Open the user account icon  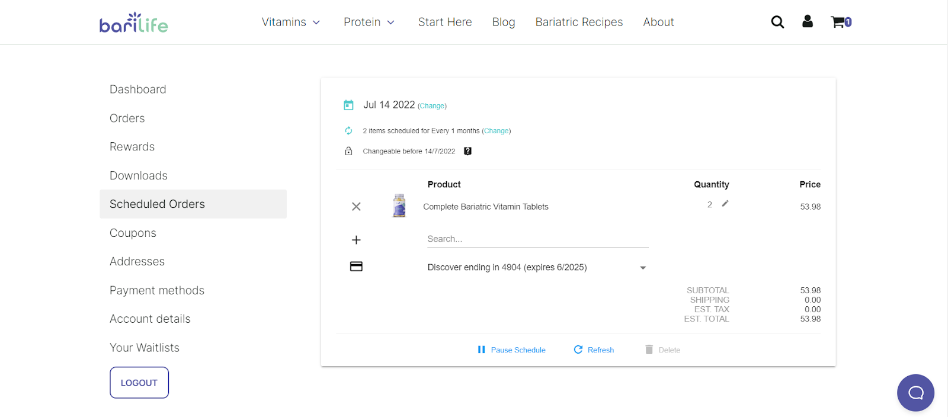point(807,22)
